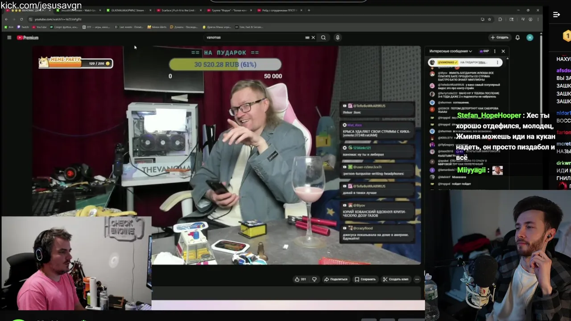The image size is (571, 321).
Task: Bookmark this page with the star icon
Action: 489,19
